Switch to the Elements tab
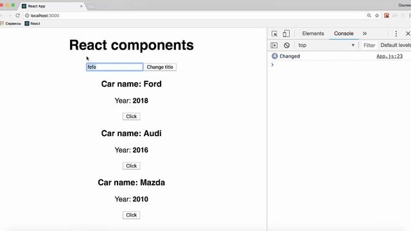Image resolution: width=411 pixels, height=231 pixels. point(313,33)
